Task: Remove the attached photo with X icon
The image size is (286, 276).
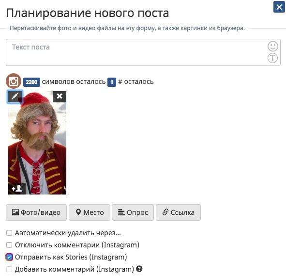Action: (x=60, y=97)
